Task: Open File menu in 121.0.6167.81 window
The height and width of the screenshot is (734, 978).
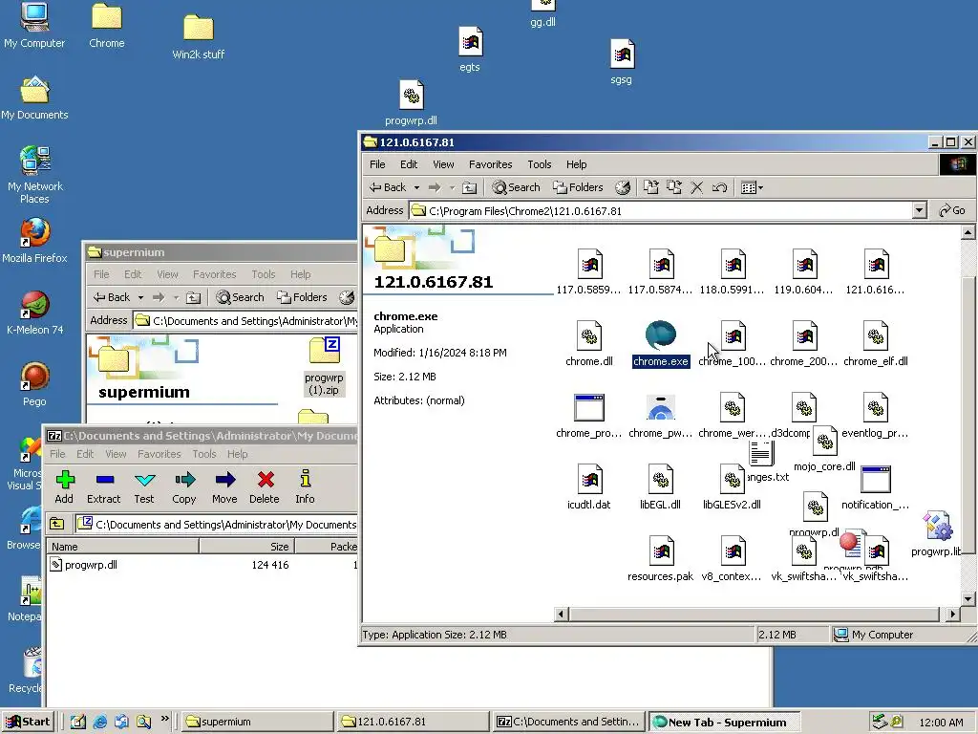Action: click(x=377, y=164)
